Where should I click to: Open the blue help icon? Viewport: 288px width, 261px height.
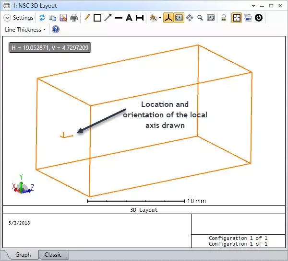tap(55, 30)
